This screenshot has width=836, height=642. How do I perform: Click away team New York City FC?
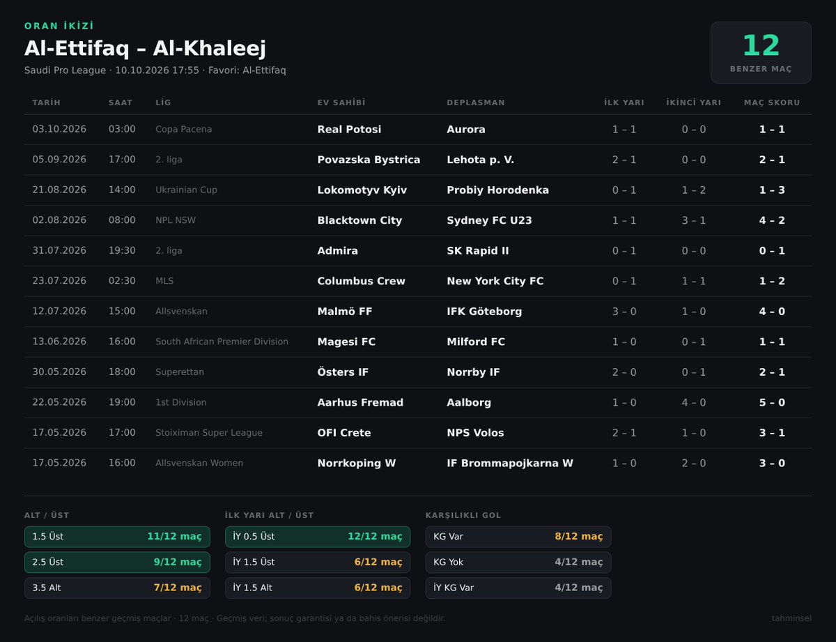(x=495, y=281)
